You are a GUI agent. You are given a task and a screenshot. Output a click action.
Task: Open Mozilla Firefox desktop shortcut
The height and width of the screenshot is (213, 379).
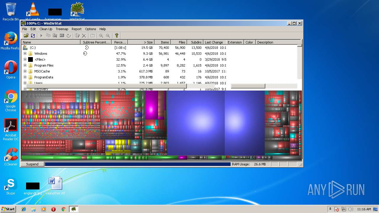pos(11,41)
